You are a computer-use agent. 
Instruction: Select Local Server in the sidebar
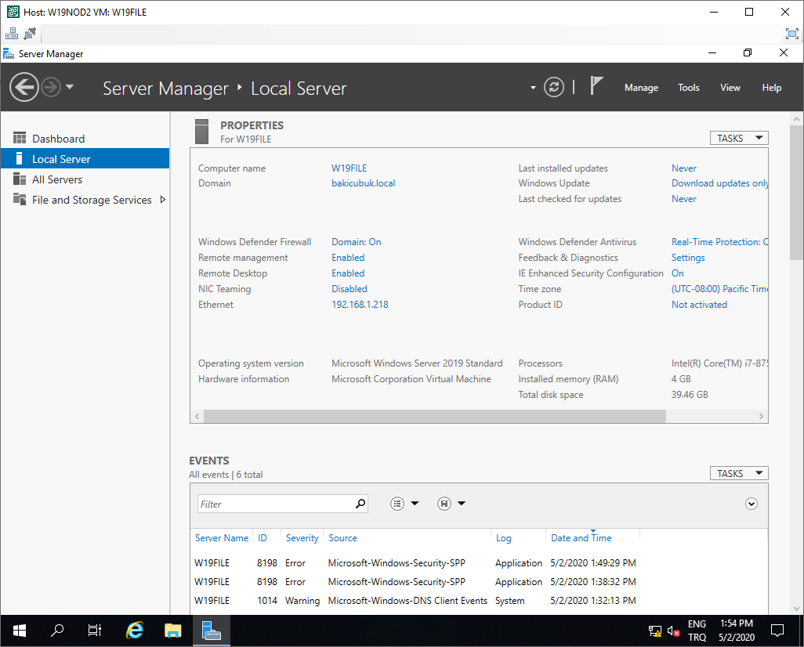click(x=85, y=159)
